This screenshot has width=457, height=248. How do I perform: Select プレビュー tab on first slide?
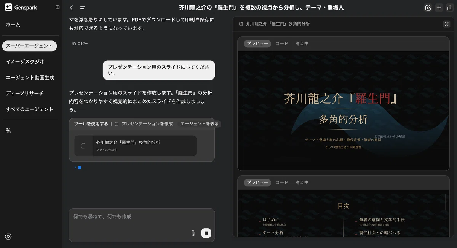[x=257, y=43]
